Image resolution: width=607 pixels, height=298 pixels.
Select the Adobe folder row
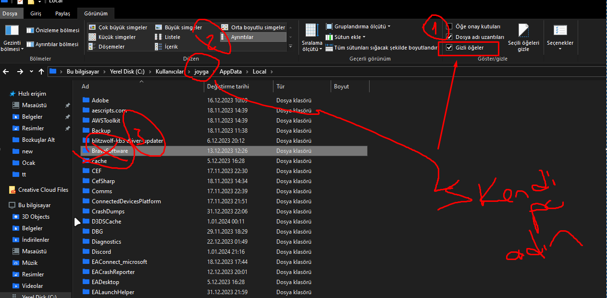[x=224, y=100]
